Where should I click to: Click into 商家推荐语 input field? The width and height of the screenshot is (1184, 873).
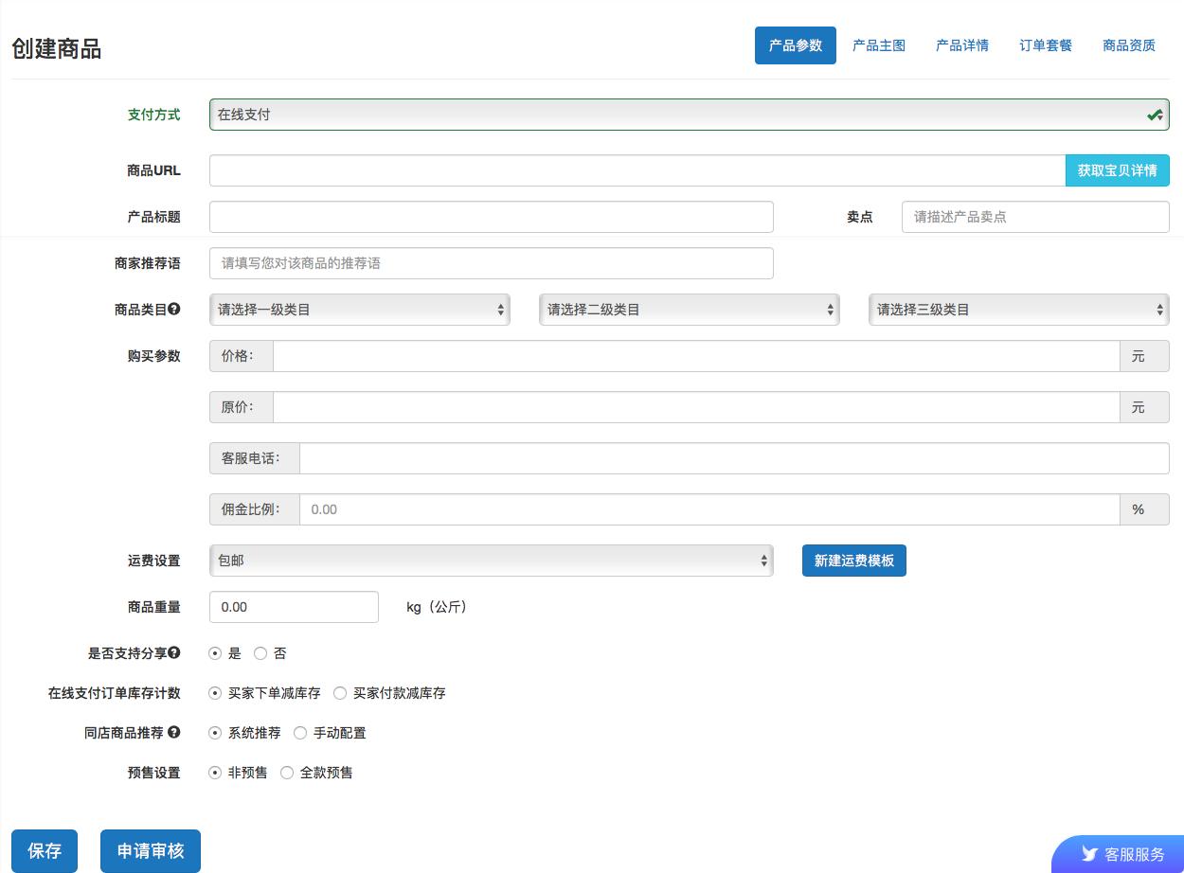[x=491, y=263]
